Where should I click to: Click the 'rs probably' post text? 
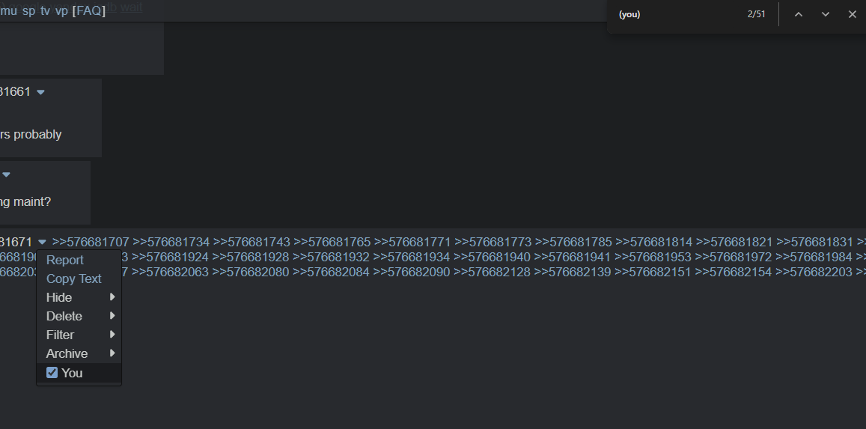(x=31, y=135)
